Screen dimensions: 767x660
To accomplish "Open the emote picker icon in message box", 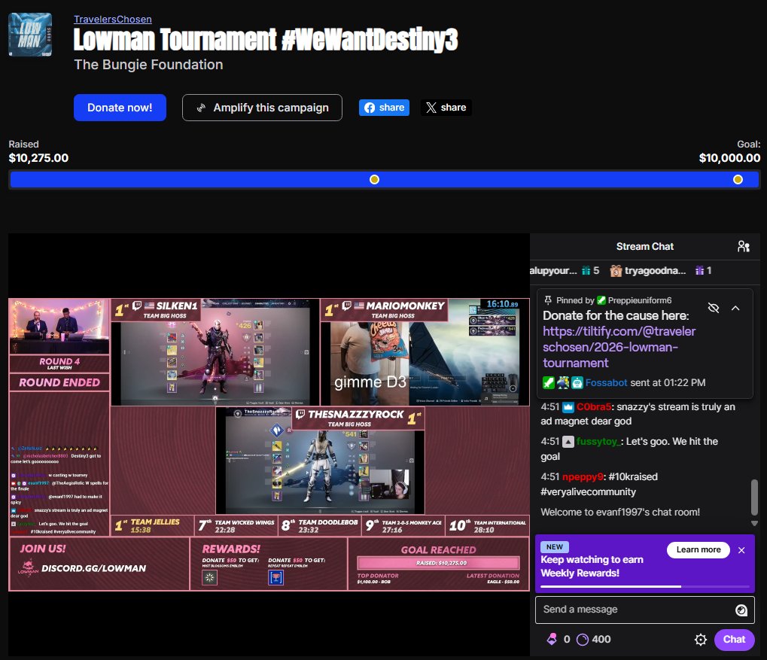I will (741, 610).
